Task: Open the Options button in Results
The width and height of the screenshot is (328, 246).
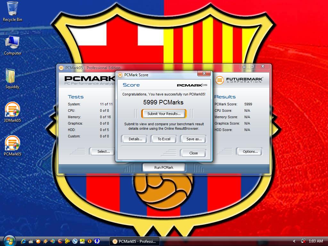Action: tap(249, 152)
